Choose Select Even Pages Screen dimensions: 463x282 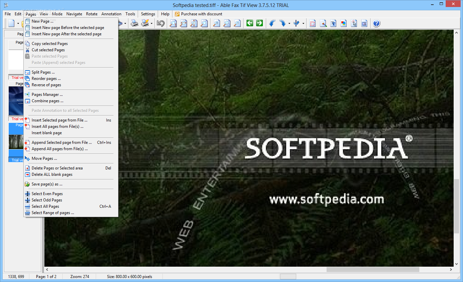point(71,194)
